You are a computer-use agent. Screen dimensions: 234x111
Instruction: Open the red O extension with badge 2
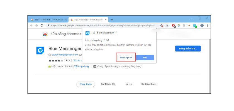[174, 26]
